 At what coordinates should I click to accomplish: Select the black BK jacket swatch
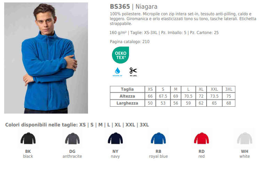28,138
